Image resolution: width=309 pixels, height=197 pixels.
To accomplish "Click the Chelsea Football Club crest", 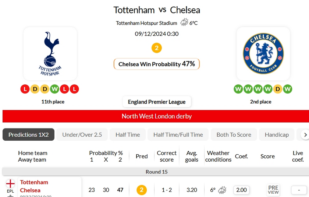I will point(263,53).
